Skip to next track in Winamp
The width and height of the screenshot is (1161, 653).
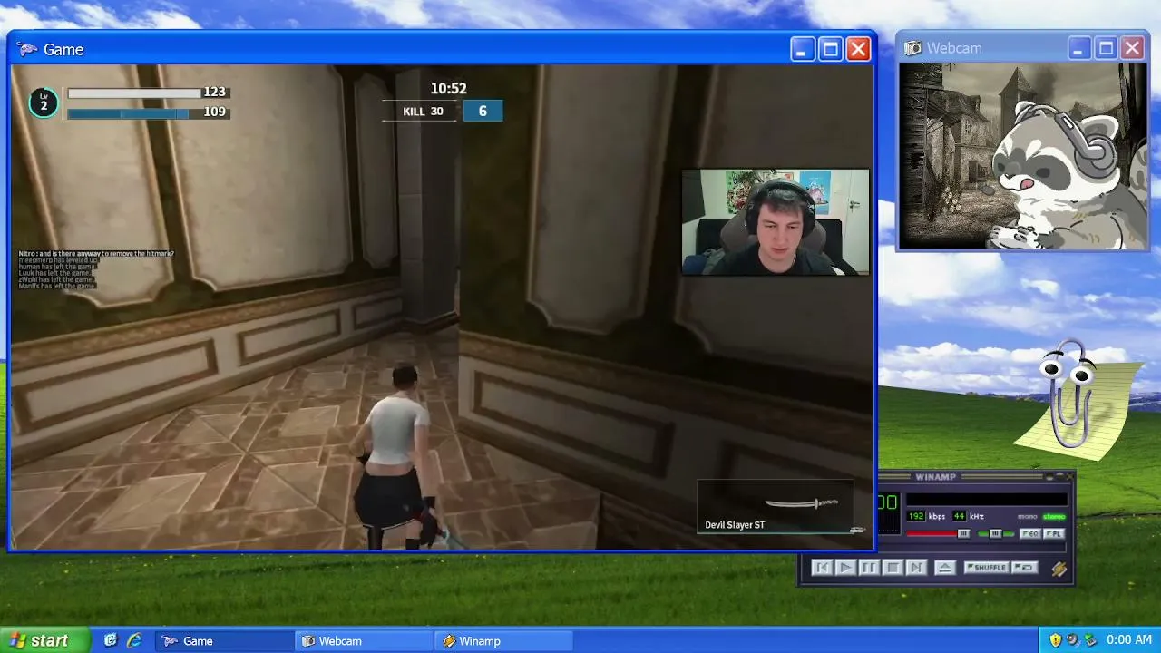(x=916, y=568)
